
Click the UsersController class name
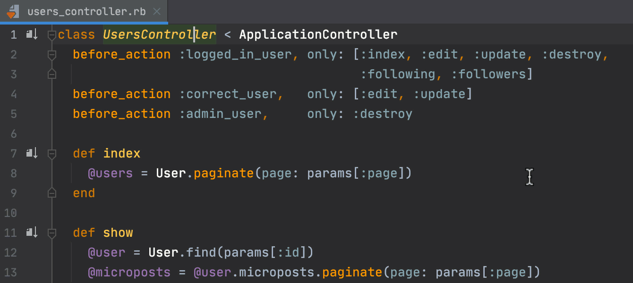pyautogui.click(x=159, y=34)
